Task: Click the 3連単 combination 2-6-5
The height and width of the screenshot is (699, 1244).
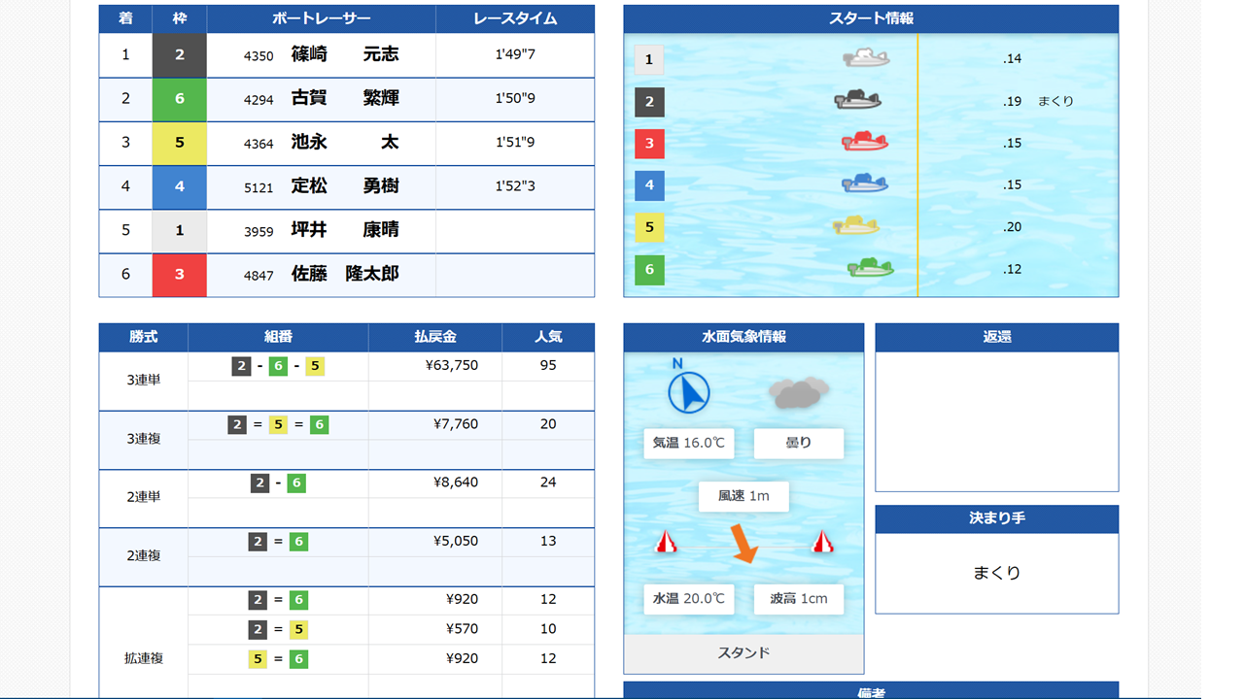Action: click(x=278, y=366)
